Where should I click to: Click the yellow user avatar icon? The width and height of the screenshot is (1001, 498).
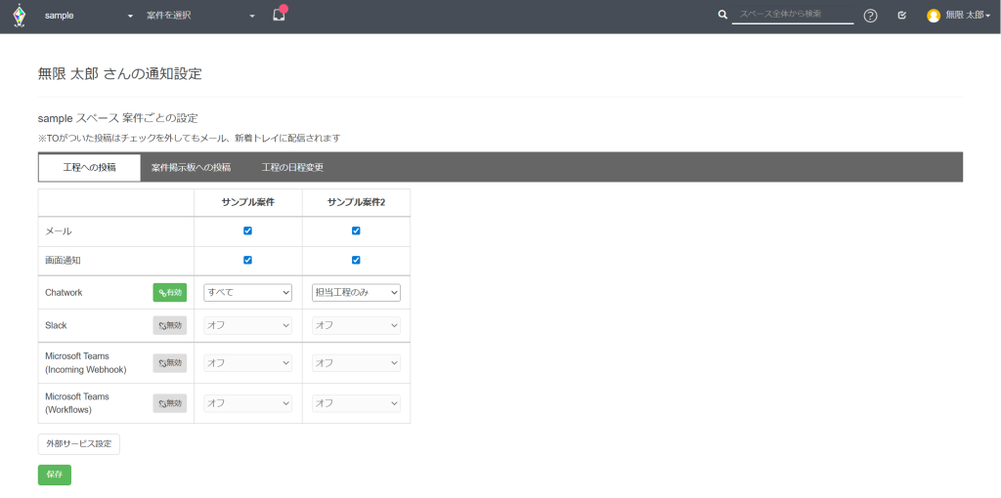click(934, 16)
